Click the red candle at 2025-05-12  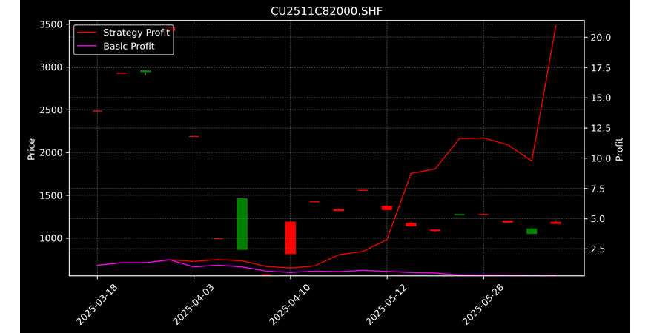point(387,208)
